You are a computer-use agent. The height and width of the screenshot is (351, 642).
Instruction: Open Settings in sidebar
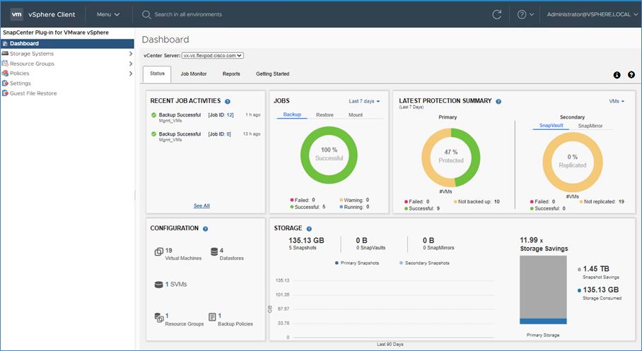[20, 83]
